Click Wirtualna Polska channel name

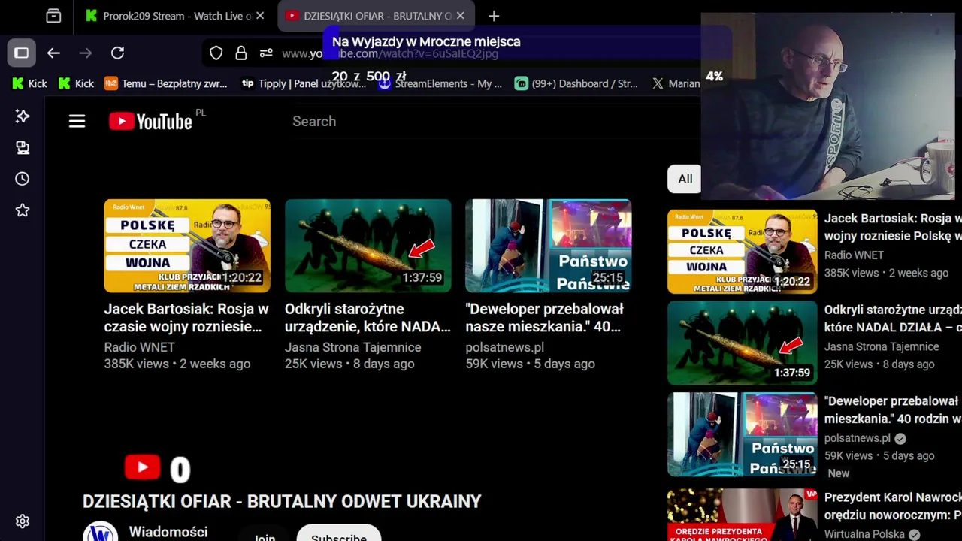(x=864, y=534)
